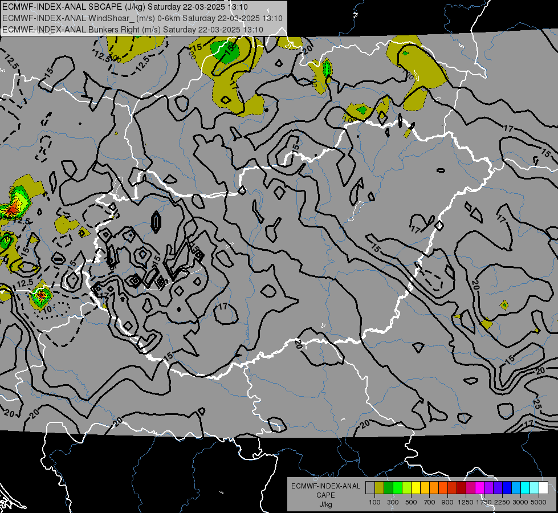Click the legend value 100
The image size is (558, 513).
coord(374,502)
